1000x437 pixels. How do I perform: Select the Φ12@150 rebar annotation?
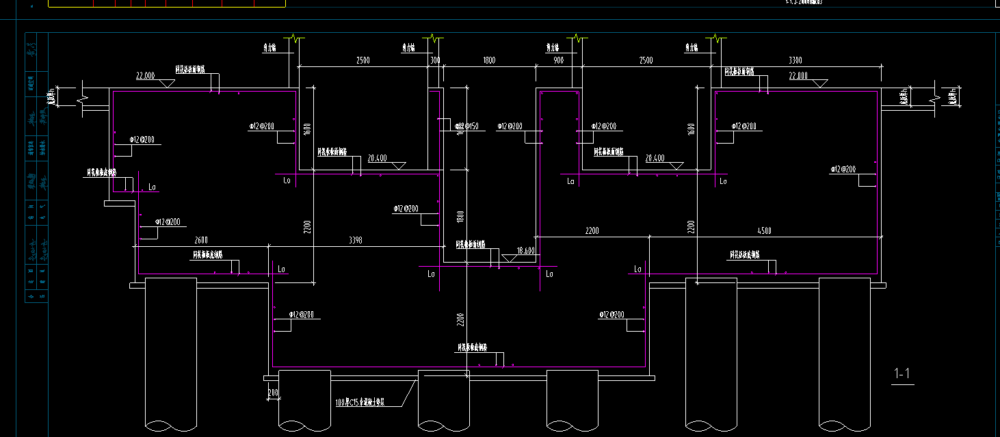tap(466, 127)
